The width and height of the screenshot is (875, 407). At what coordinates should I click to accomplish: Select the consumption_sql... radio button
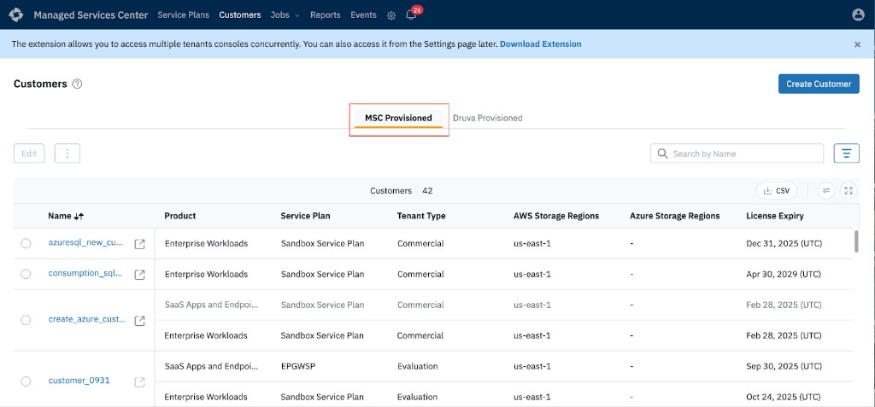click(x=26, y=274)
